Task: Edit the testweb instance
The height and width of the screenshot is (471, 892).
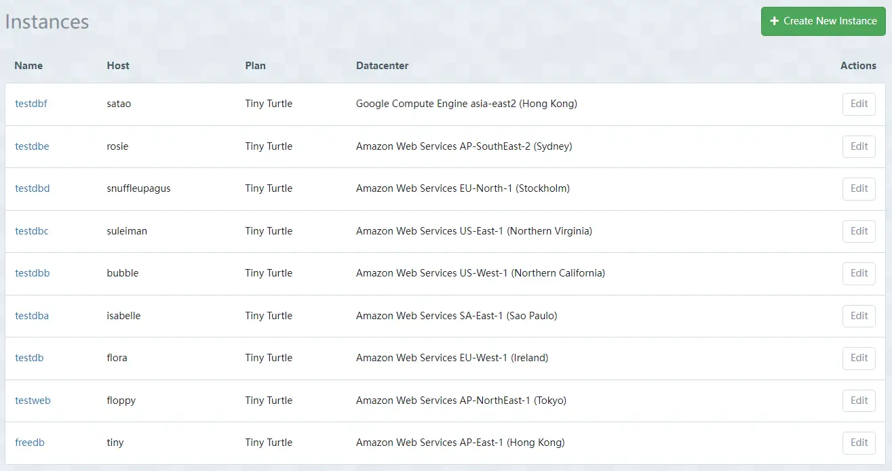Action: (859, 401)
